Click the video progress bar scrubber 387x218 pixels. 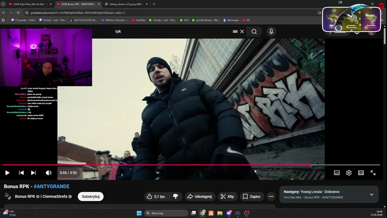[309, 165]
